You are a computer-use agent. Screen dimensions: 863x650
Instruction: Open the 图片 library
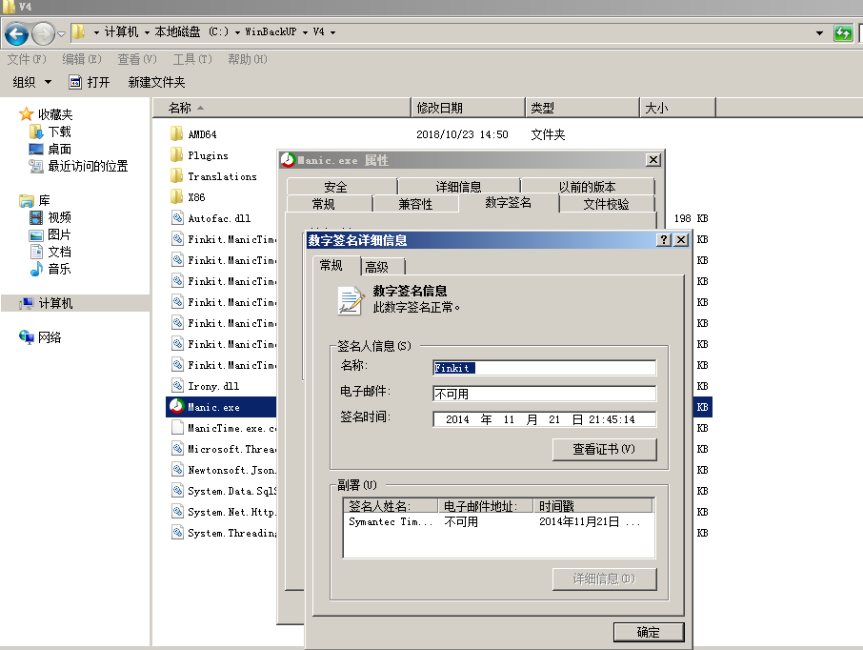[59, 234]
